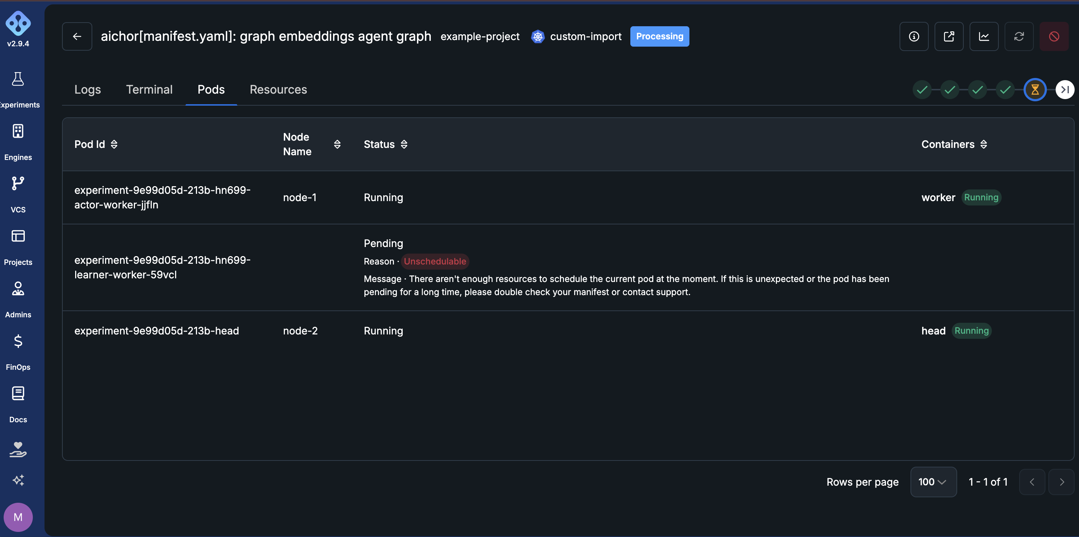Click the back arrow button
Viewport: 1079px width, 537px height.
point(77,36)
